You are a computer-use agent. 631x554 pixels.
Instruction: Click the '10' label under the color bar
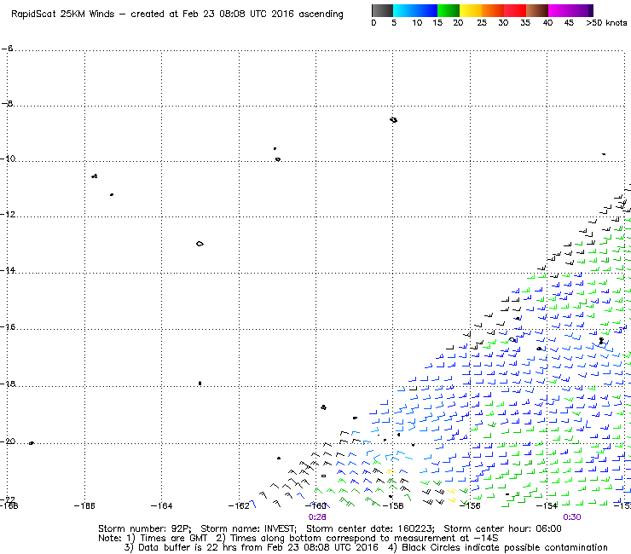417,23
